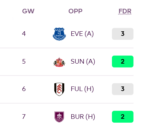Viewport: 142px width, 129px height.
Task: Select gameweek 5 number
Action: coord(24,62)
